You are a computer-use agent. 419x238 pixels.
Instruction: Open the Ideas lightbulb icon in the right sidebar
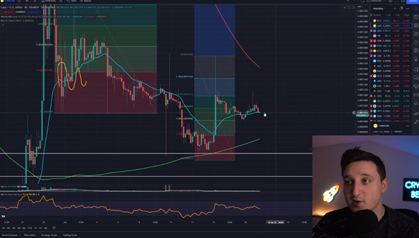416,59
